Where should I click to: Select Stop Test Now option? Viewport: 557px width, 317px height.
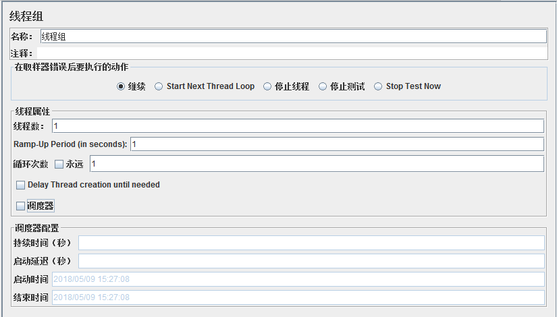(x=378, y=86)
